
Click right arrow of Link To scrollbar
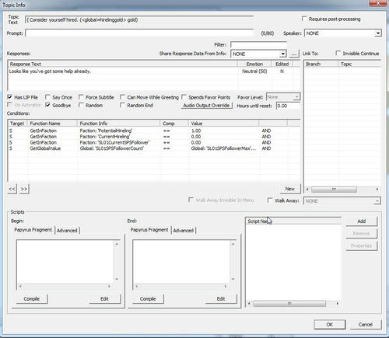377,190
